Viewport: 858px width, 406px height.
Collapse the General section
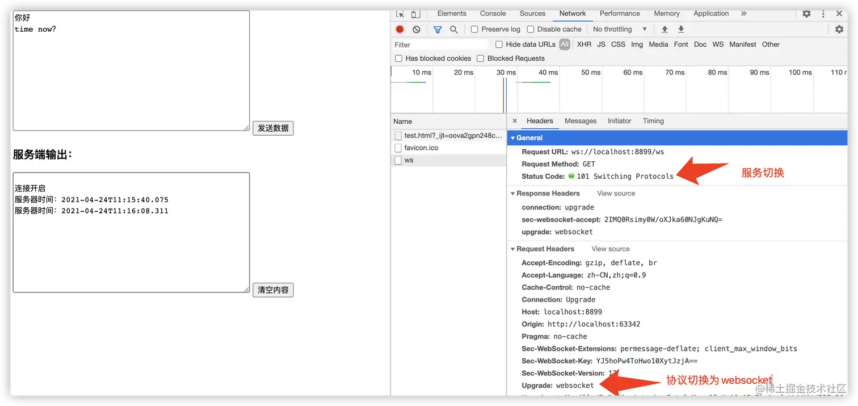pyautogui.click(x=513, y=138)
